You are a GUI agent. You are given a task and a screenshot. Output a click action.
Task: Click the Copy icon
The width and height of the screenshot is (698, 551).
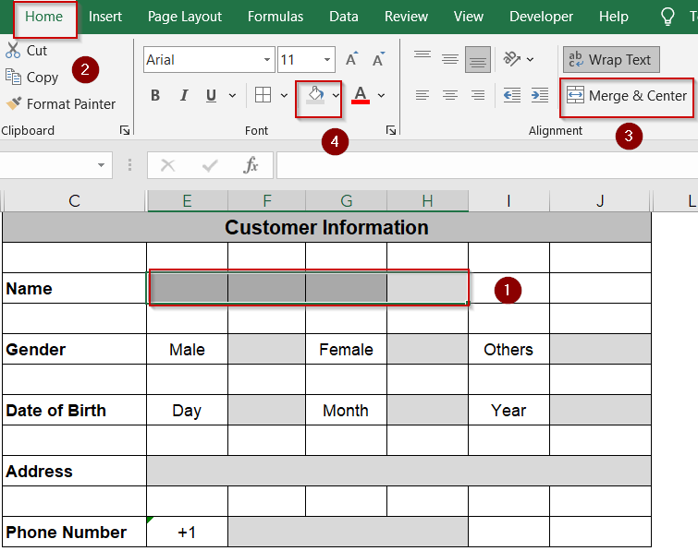point(13,77)
